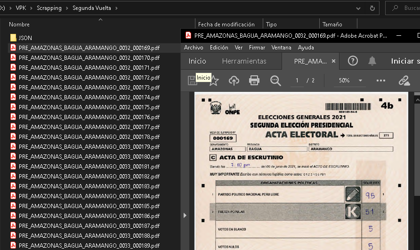Open the more tools ellipsis menu

point(381,81)
